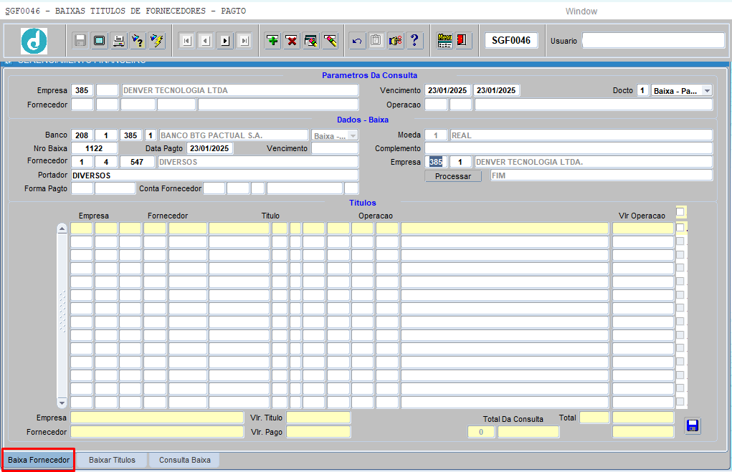This screenshot has width=732, height=472.
Task: Click the highlighted 385 in Dados Empresa field
Action: pyautogui.click(x=436, y=162)
